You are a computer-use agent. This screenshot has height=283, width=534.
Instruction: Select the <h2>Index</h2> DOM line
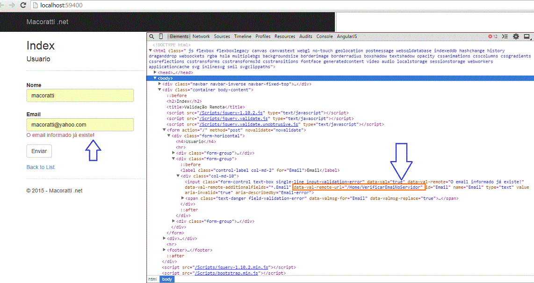click(184, 101)
